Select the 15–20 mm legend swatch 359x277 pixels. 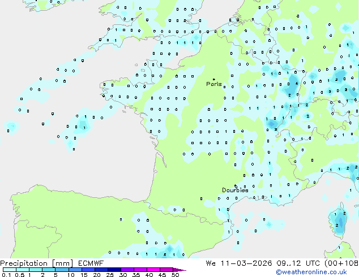tap(88, 270)
